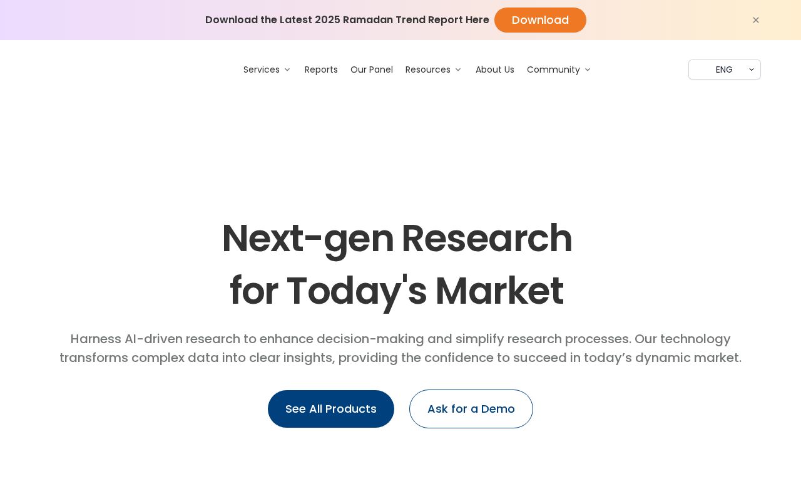The height and width of the screenshot is (501, 801).
Task: Open the ENG language selector
Action: [725, 70]
